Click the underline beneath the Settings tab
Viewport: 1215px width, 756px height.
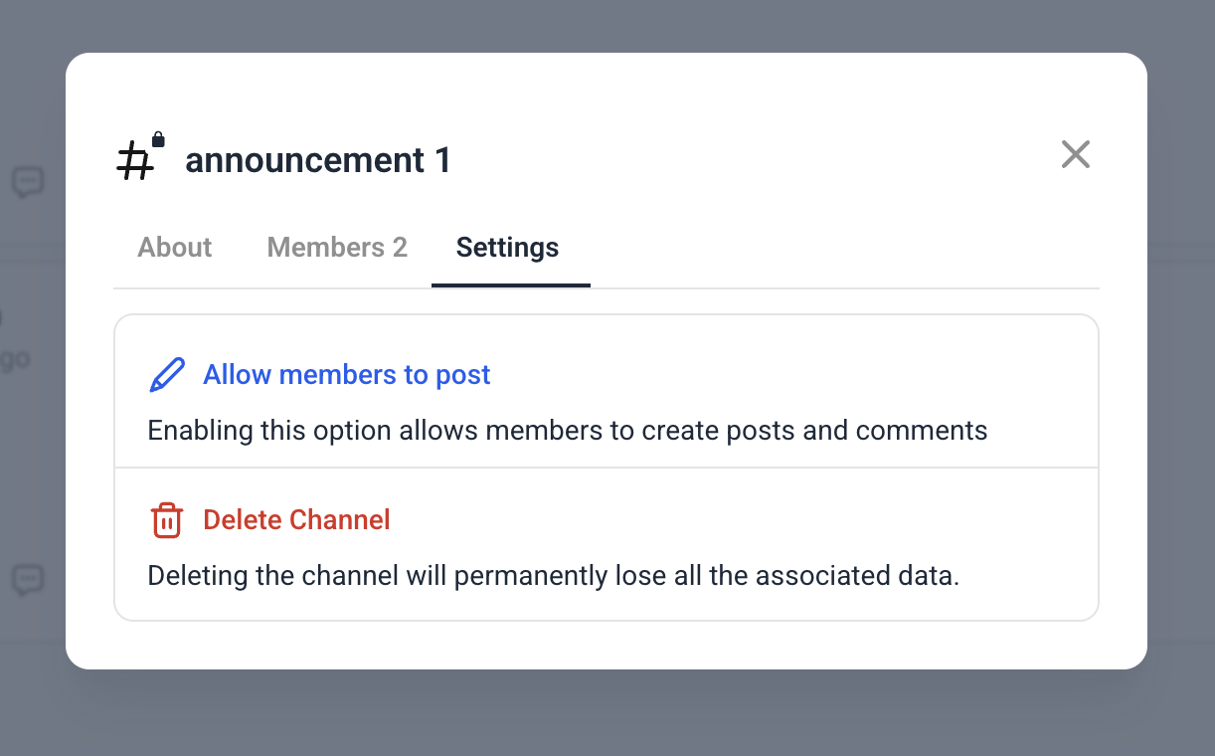(x=510, y=285)
